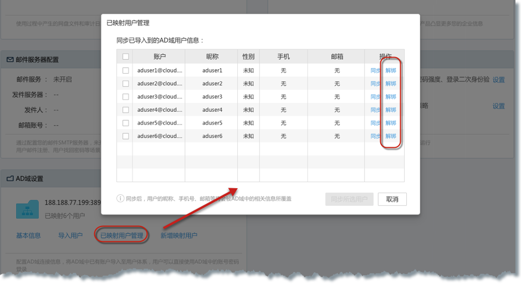Viewport: 521px width, 284px height.
Task: Click 同步 link for aduser1
Action: coord(375,70)
